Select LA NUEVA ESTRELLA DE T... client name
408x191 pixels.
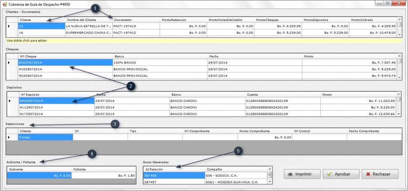point(89,26)
